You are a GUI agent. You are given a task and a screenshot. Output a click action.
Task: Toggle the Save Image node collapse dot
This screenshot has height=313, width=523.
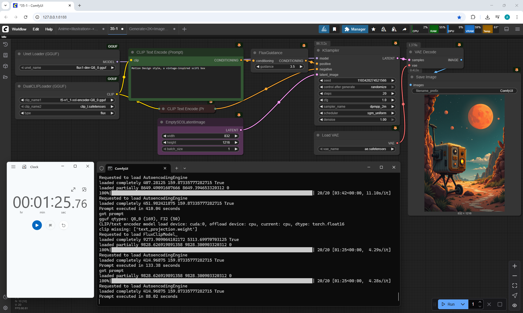412,77
